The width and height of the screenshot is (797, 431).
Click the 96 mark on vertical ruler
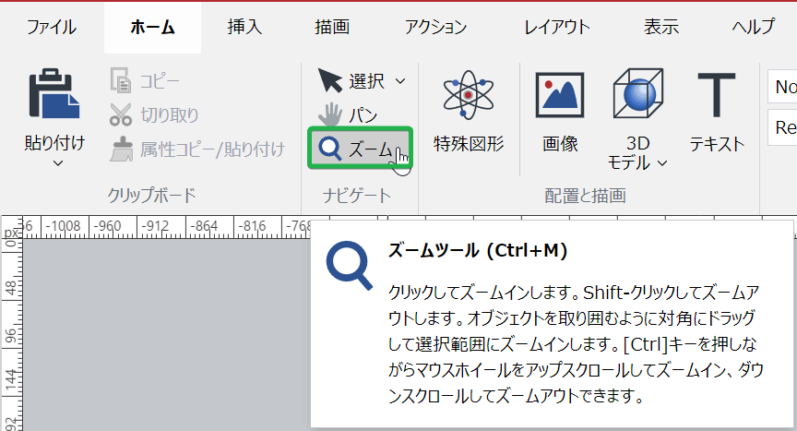pos(11,337)
